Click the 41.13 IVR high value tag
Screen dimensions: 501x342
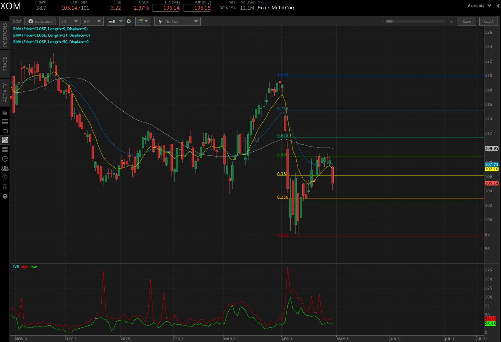(490, 319)
